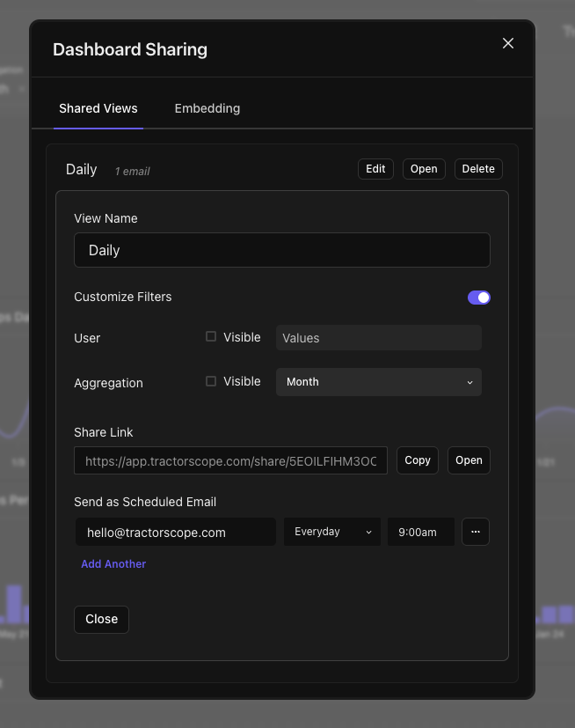The height and width of the screenshot is (728, 575).
Task: Open the share link in a new tab
Action: tap(469, 460)
